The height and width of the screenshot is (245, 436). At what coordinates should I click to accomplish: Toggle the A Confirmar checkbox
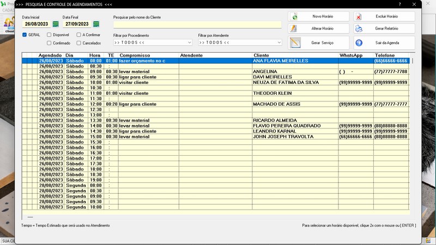click(x=78, y=35)
